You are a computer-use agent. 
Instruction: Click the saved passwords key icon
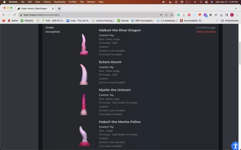(x=161, y=15)
